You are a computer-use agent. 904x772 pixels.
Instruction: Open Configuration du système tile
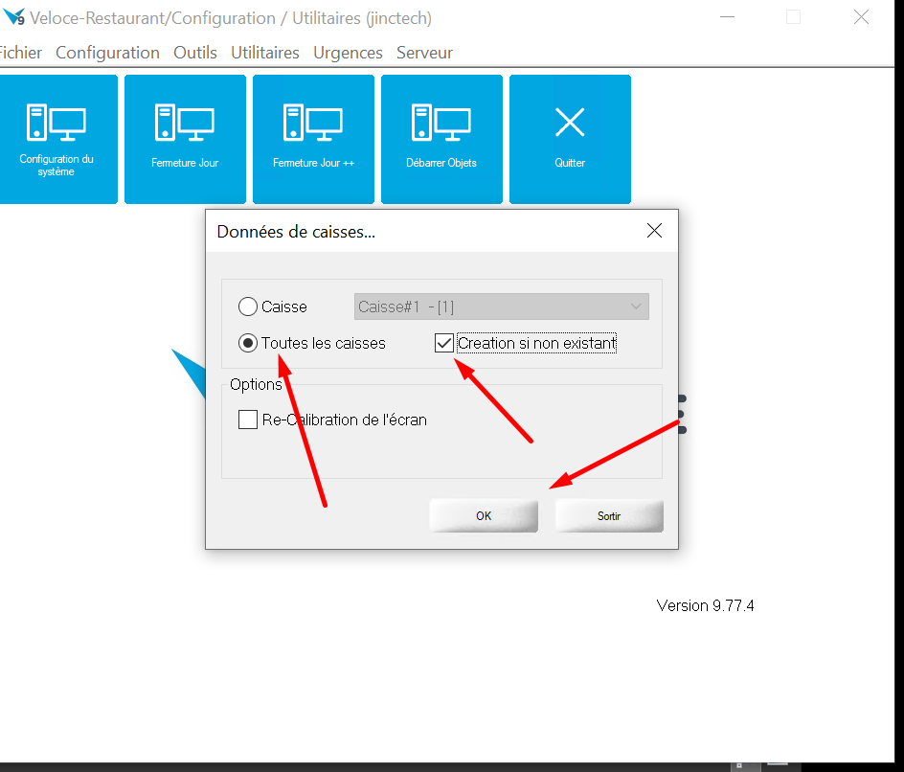pyautogui.click(x=56, y=139)
